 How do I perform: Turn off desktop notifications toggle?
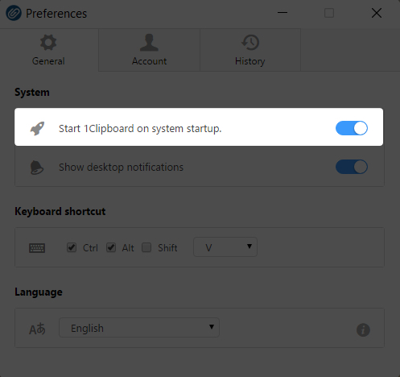tap(352, 167)
